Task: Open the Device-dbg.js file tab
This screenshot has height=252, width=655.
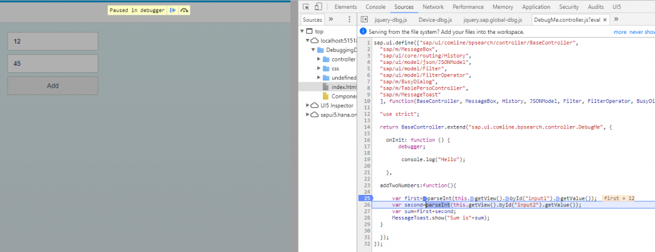Action: (434, 20)
